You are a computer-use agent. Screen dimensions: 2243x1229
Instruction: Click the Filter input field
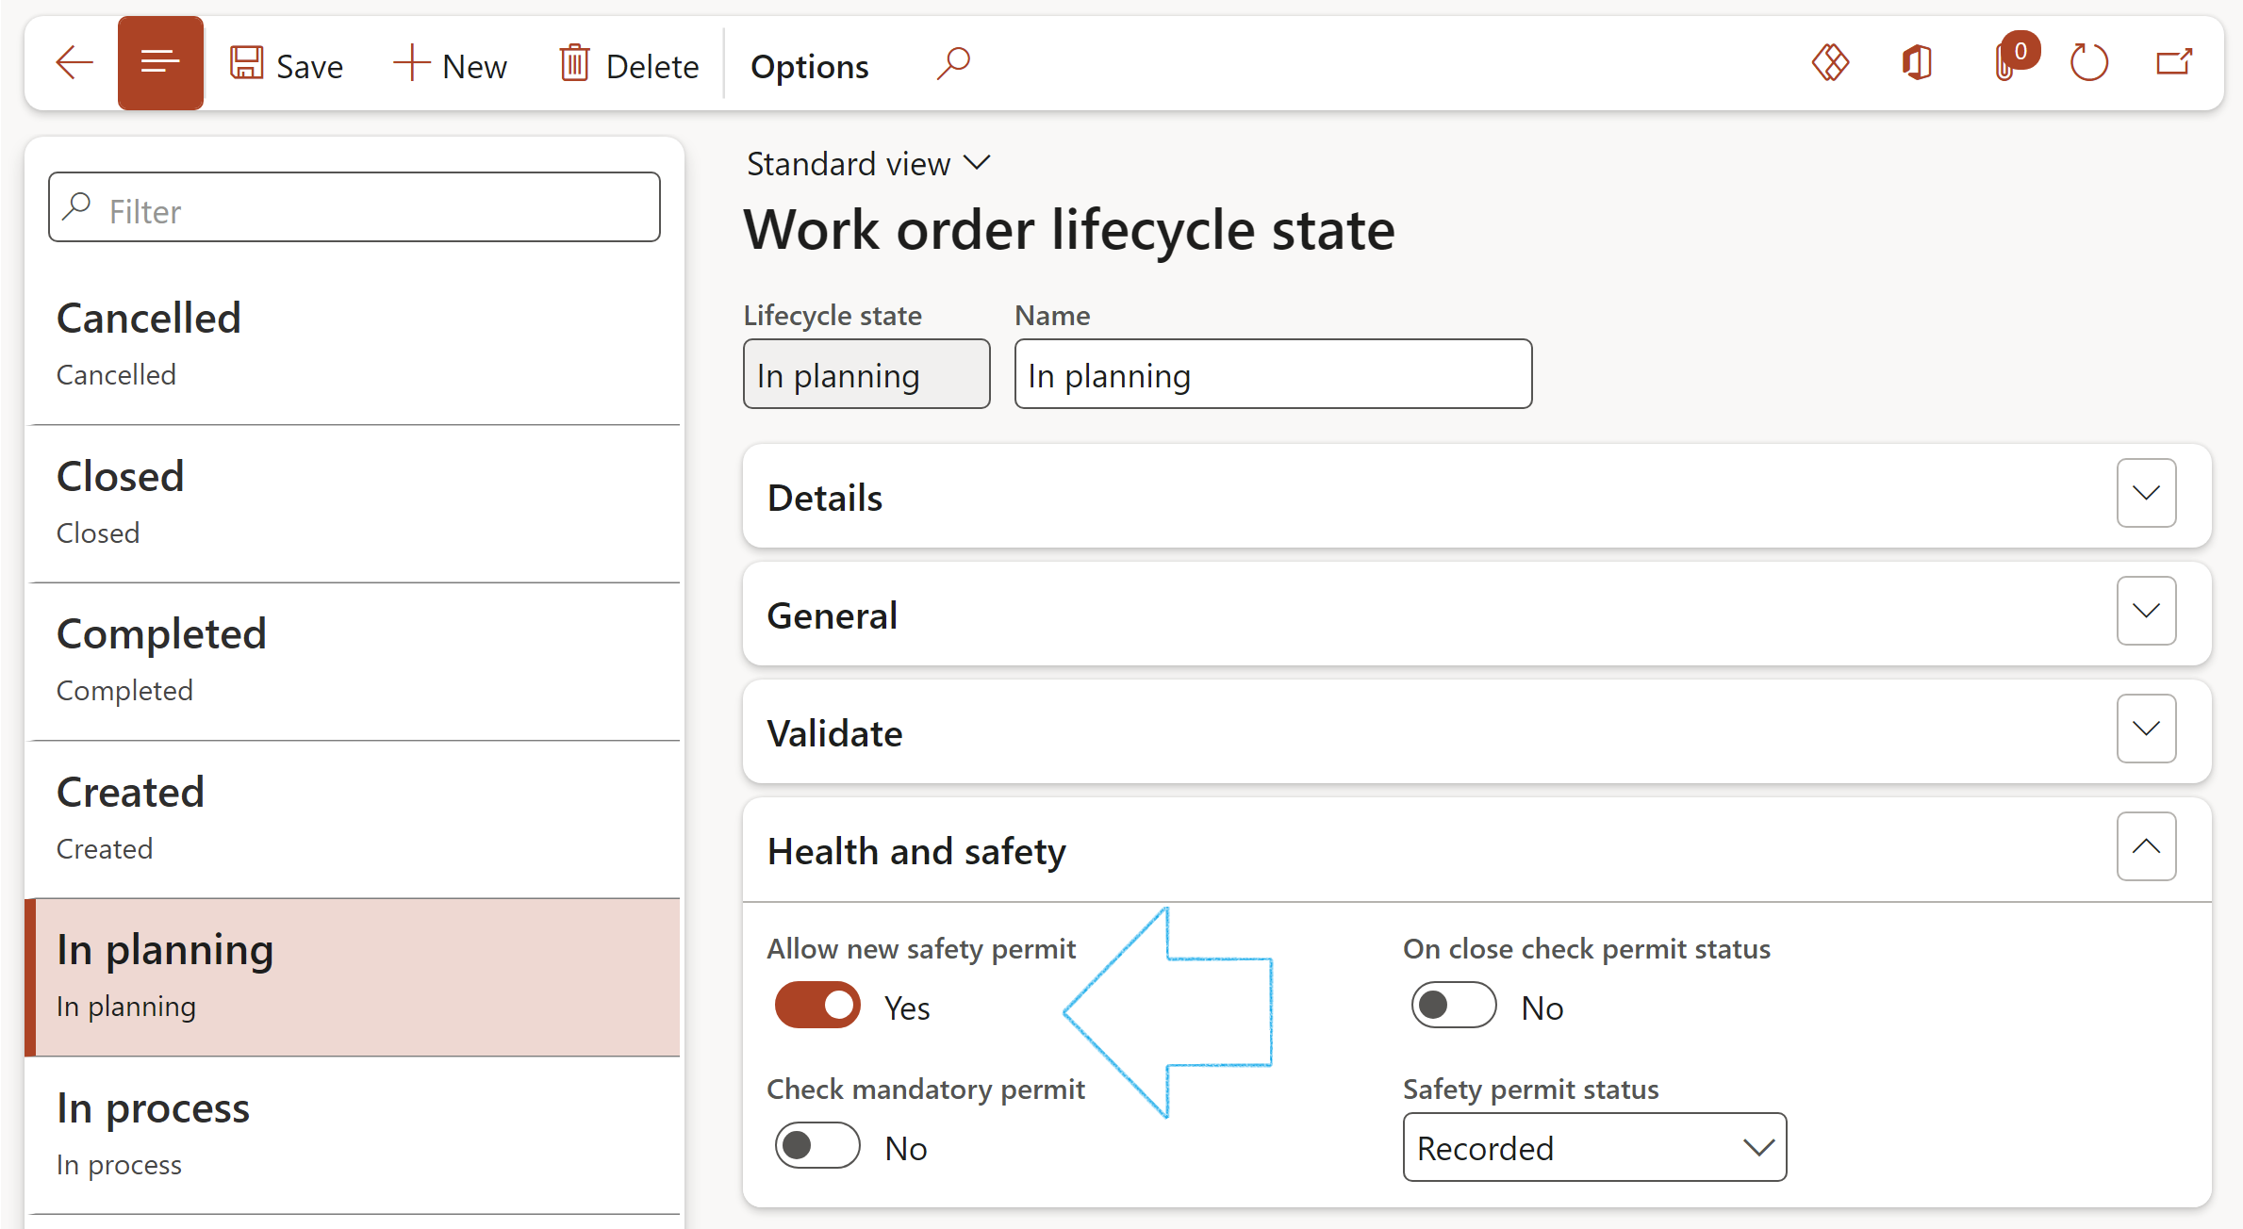coord(355,207)
